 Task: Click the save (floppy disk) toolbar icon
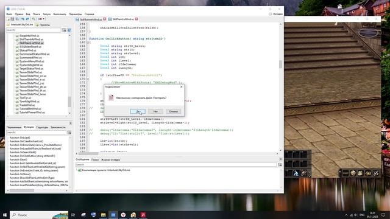12,19
